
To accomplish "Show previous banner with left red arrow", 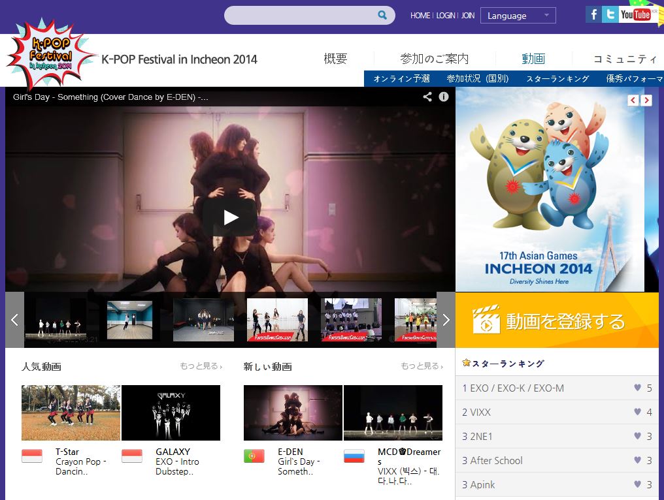I will point(633,101).
